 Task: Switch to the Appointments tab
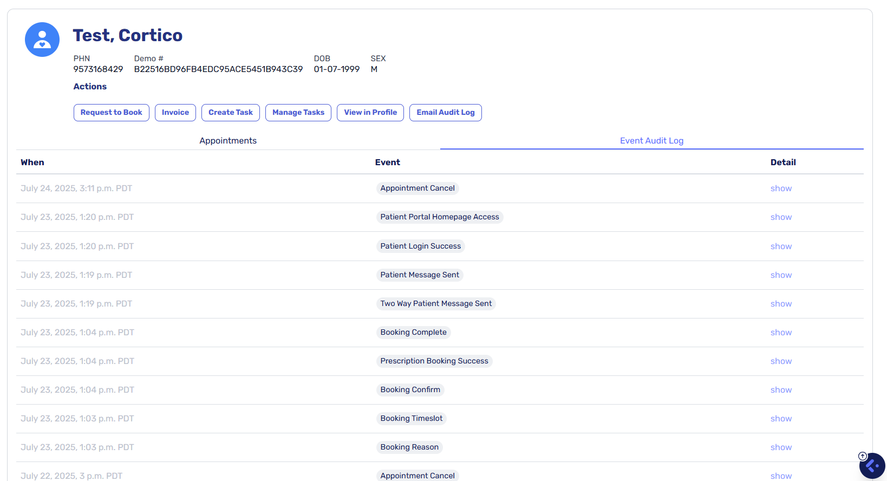click(x=228, y=141)
